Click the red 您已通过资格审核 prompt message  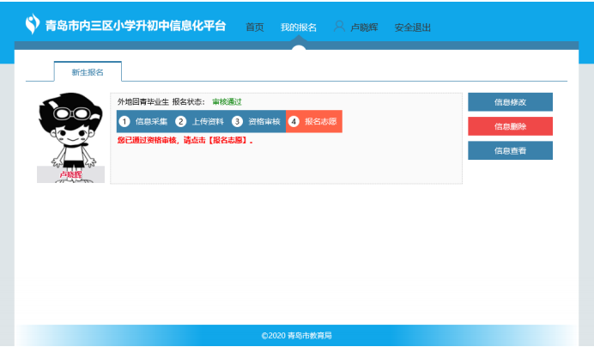click(x=185, y=140)
